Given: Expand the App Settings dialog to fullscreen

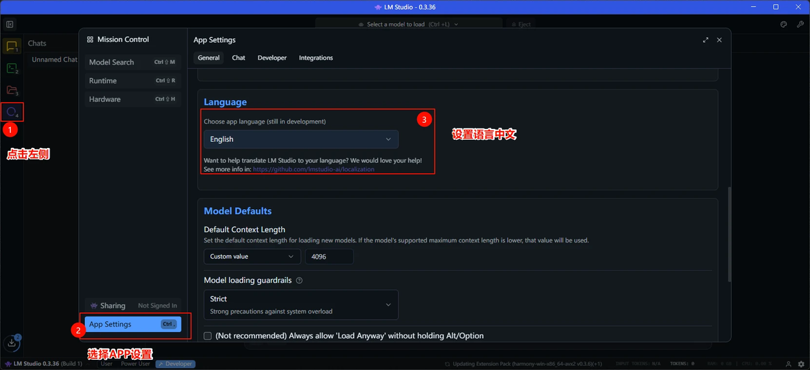Looking at the screenshot, I should pos(705,40).
